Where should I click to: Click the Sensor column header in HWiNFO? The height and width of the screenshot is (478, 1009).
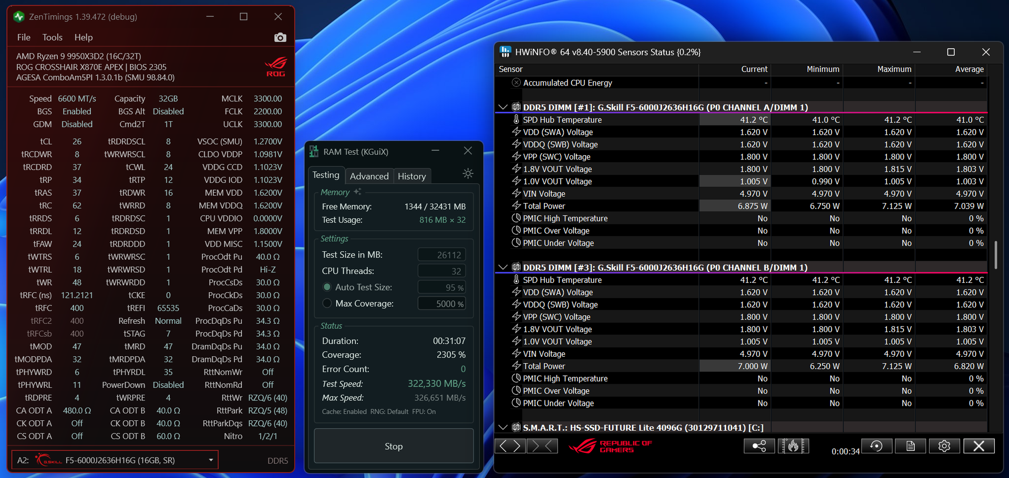tap(596, 69)
